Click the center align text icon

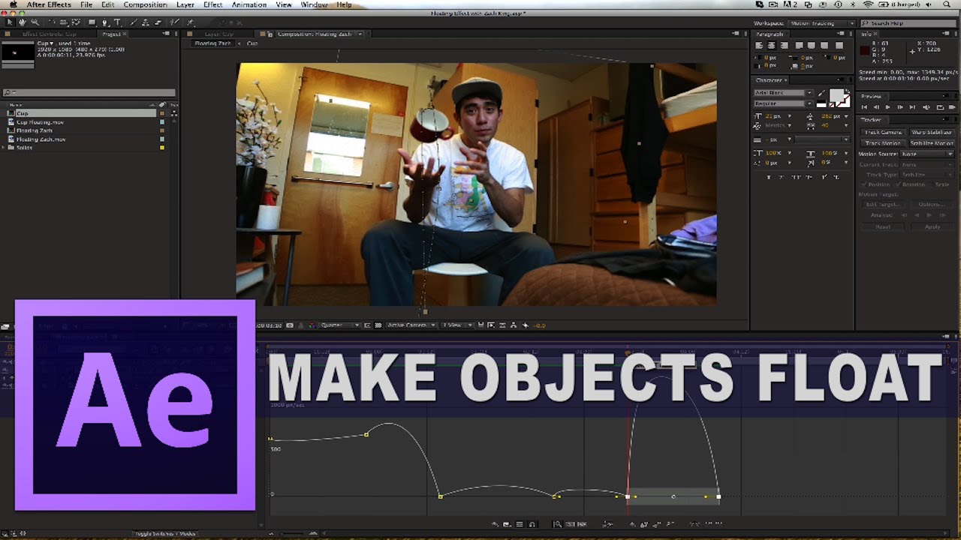click(772, 45)
